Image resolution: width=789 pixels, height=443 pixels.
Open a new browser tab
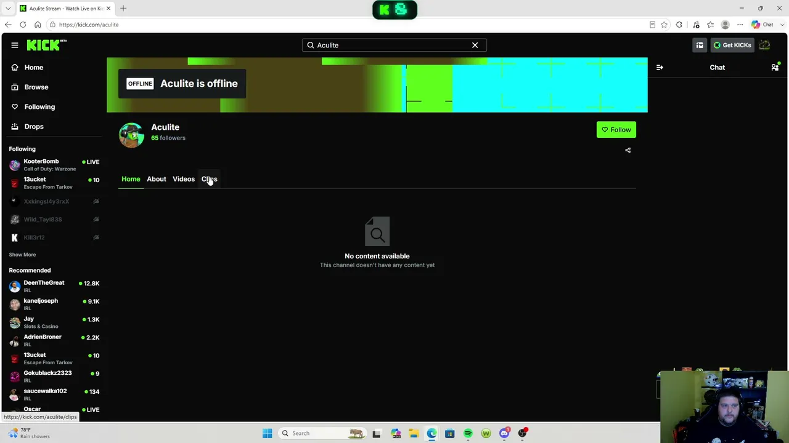123,8
